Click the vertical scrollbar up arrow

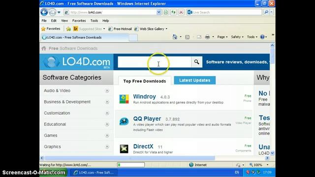tap(272, 45)
